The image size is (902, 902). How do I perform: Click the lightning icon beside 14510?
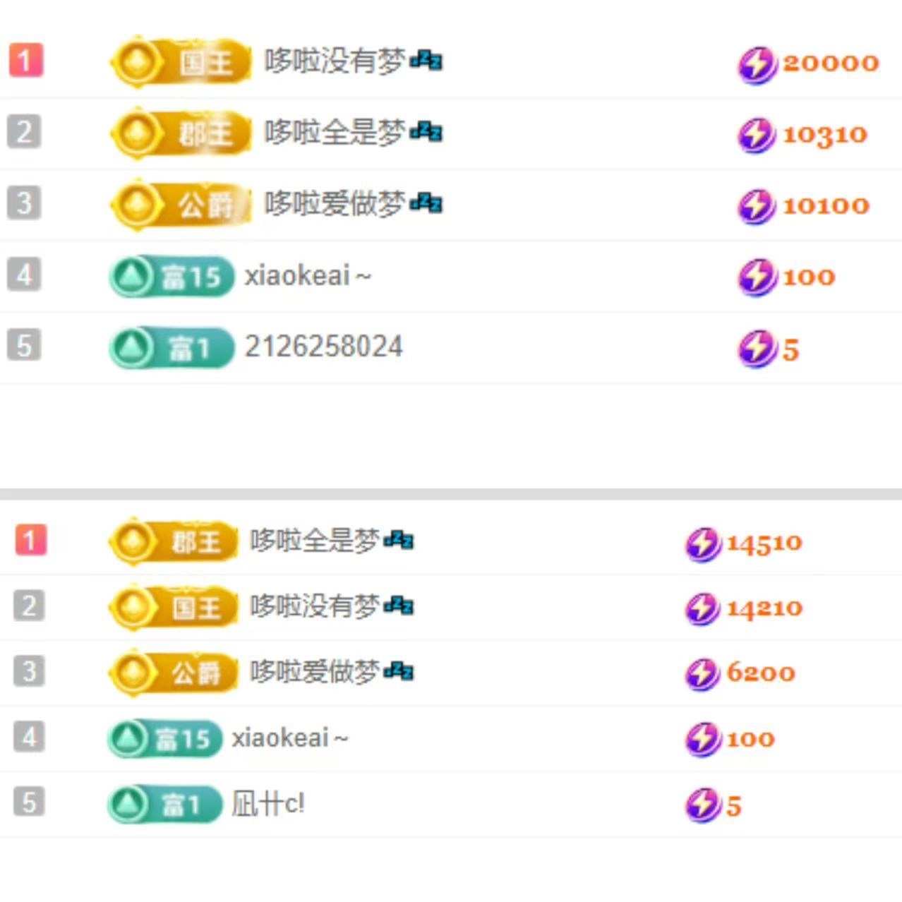703,544
